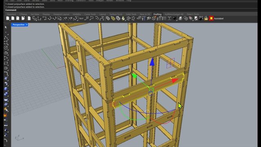261x147 pixels.
Task: Switch to the Curve Tools toolbar tab
Action: [x=90, y=14]
